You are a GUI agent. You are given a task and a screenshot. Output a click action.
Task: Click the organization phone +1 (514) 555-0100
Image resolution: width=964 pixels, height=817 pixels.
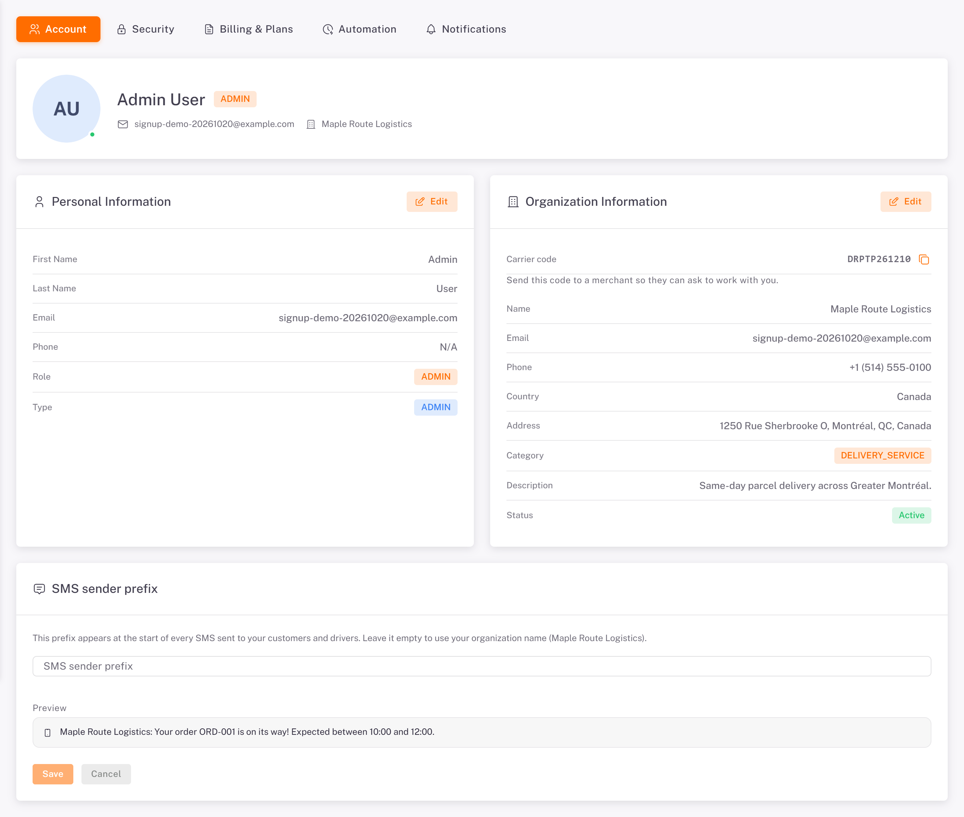coord(890,368)
